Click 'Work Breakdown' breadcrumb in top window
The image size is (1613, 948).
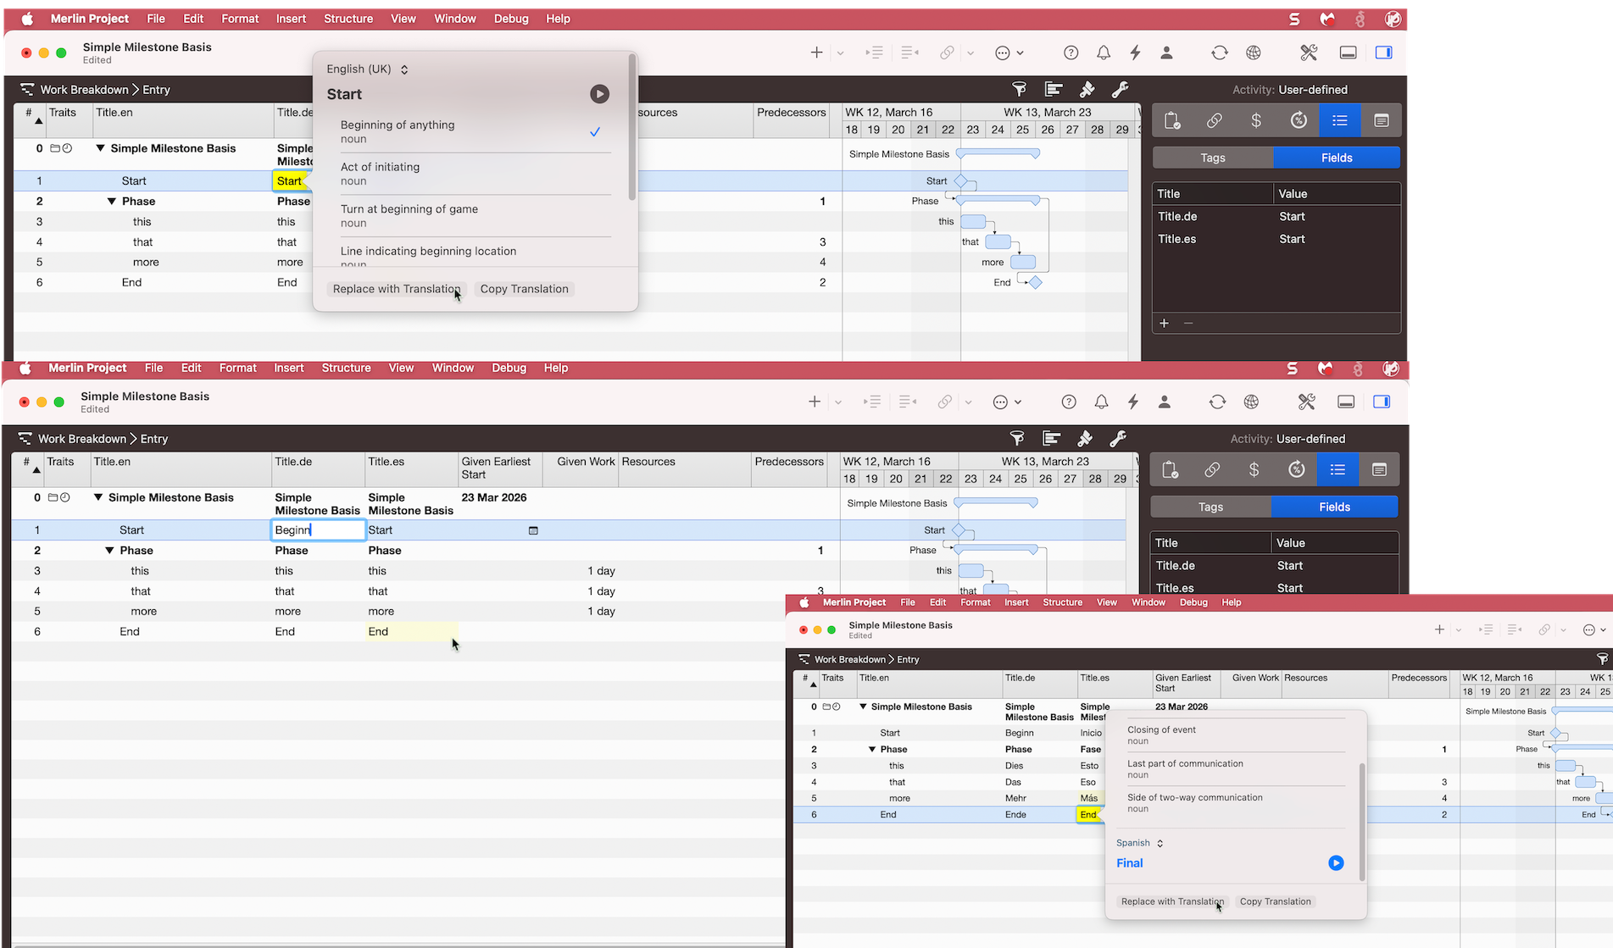click(x=85, y=89)
